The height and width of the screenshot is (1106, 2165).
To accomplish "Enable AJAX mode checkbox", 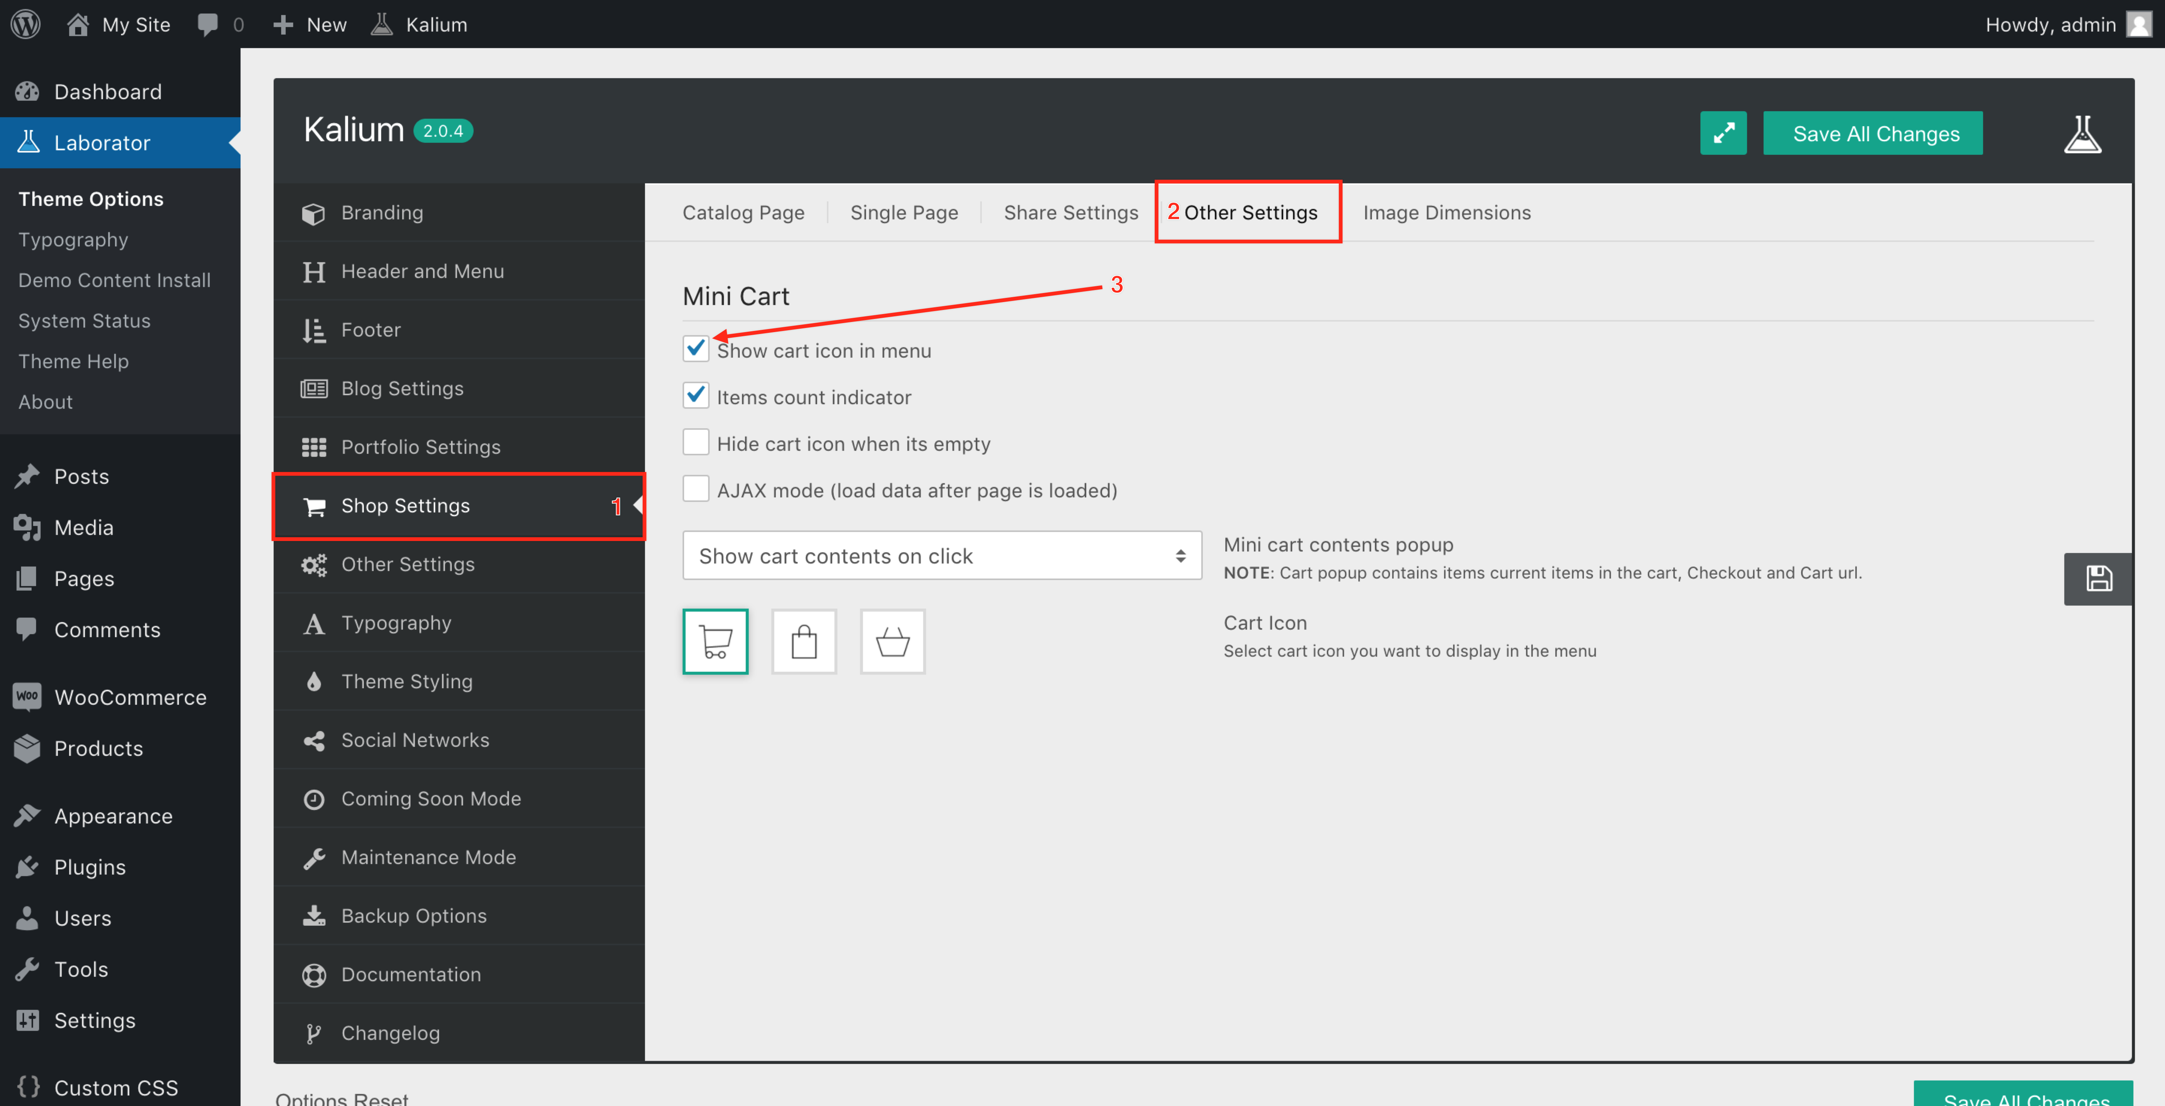I will (696, 489).
